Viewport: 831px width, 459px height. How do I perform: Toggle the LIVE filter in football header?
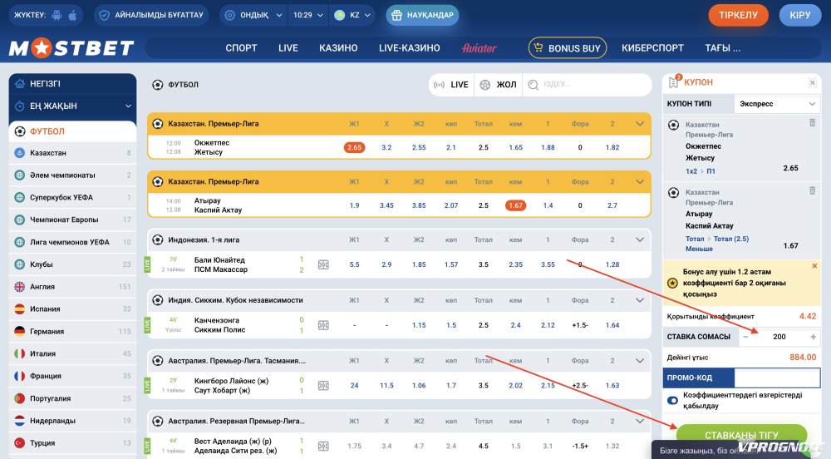click(x=450, y=85)
